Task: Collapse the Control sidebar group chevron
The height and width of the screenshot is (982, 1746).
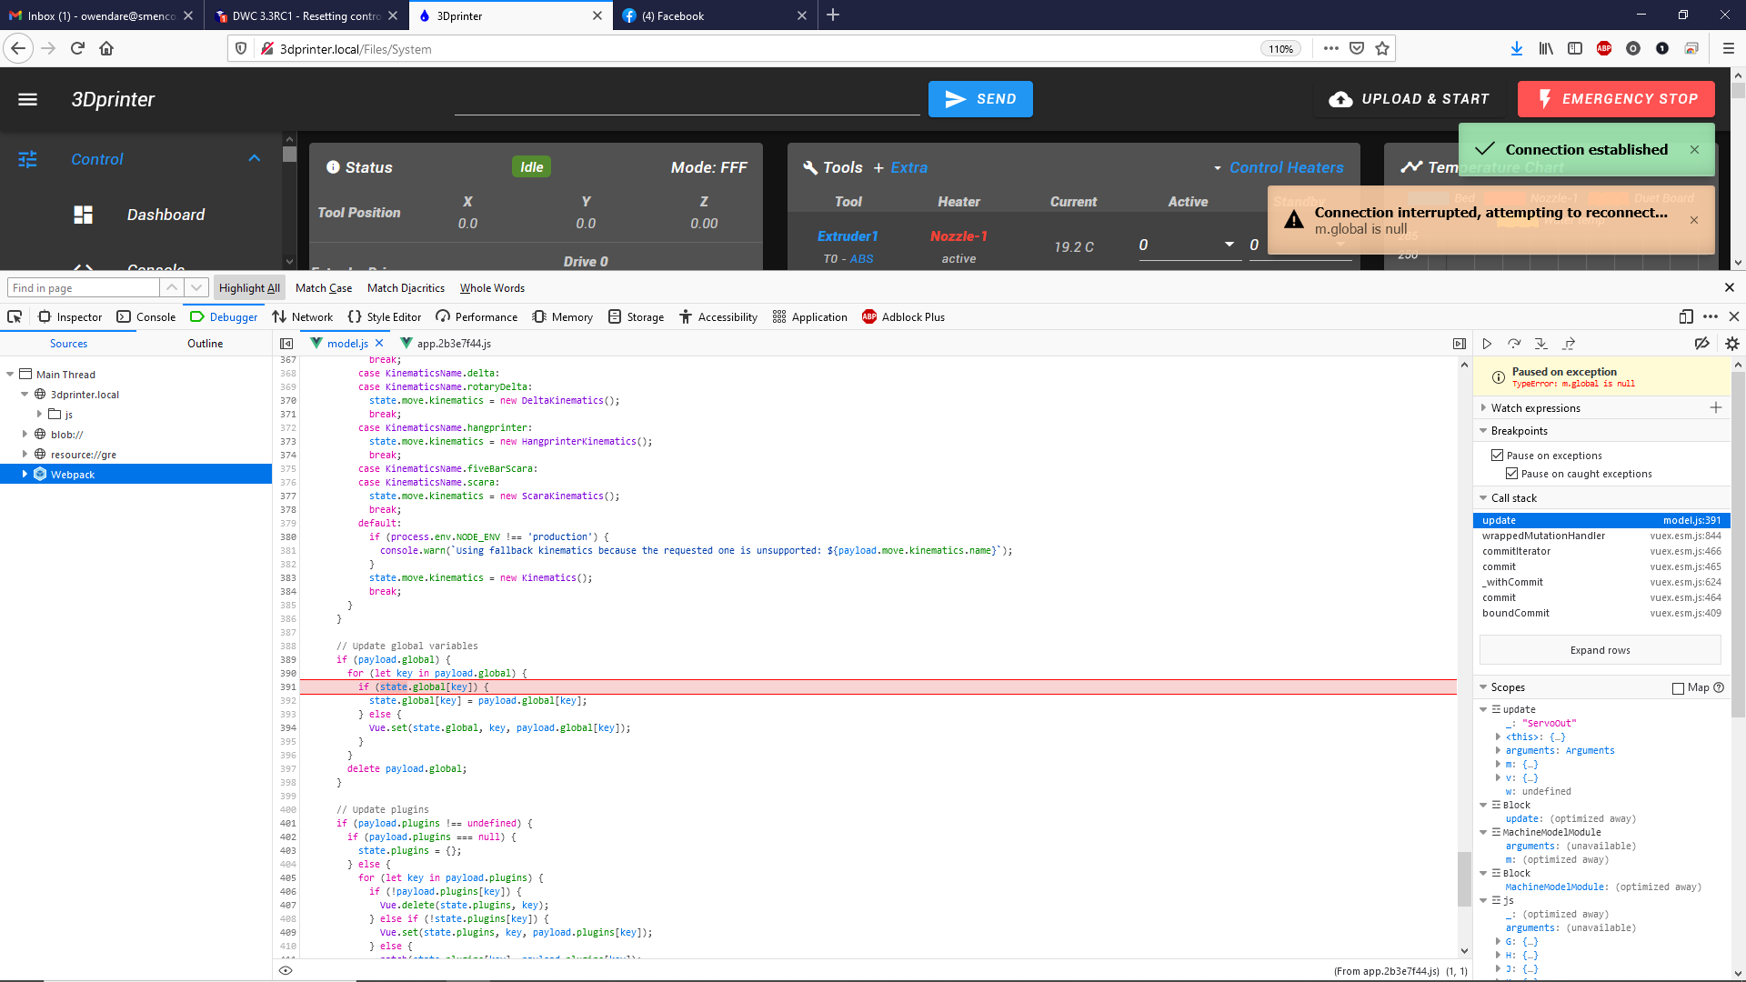Action: [254, 159]
